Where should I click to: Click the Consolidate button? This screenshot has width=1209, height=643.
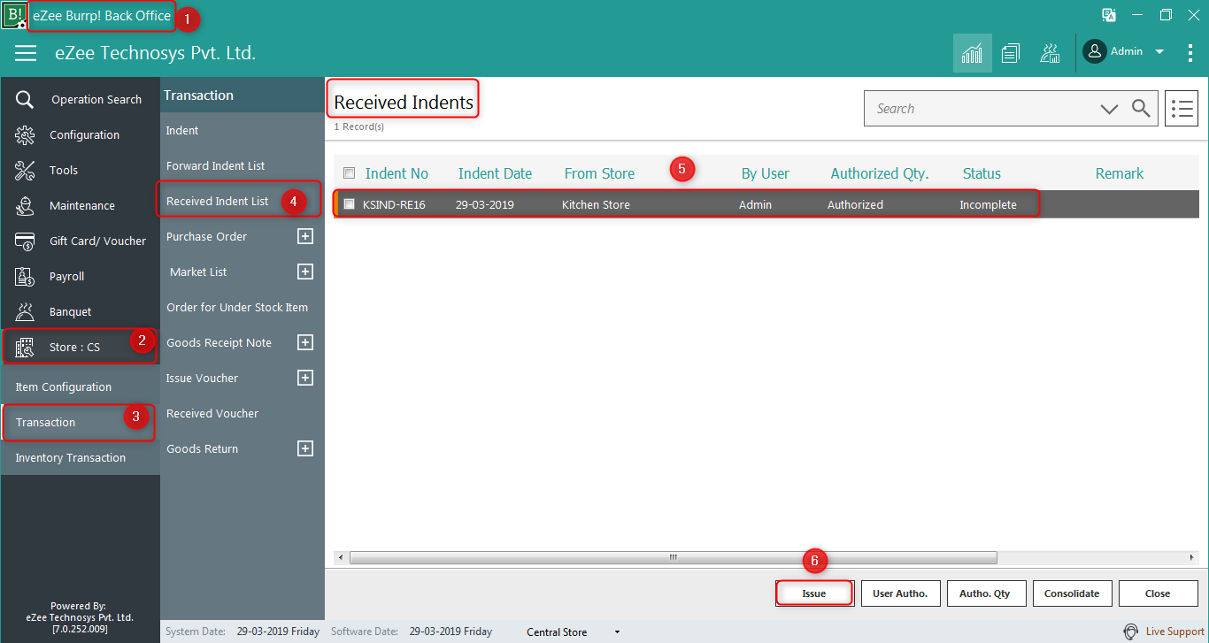click(1072, 593)
